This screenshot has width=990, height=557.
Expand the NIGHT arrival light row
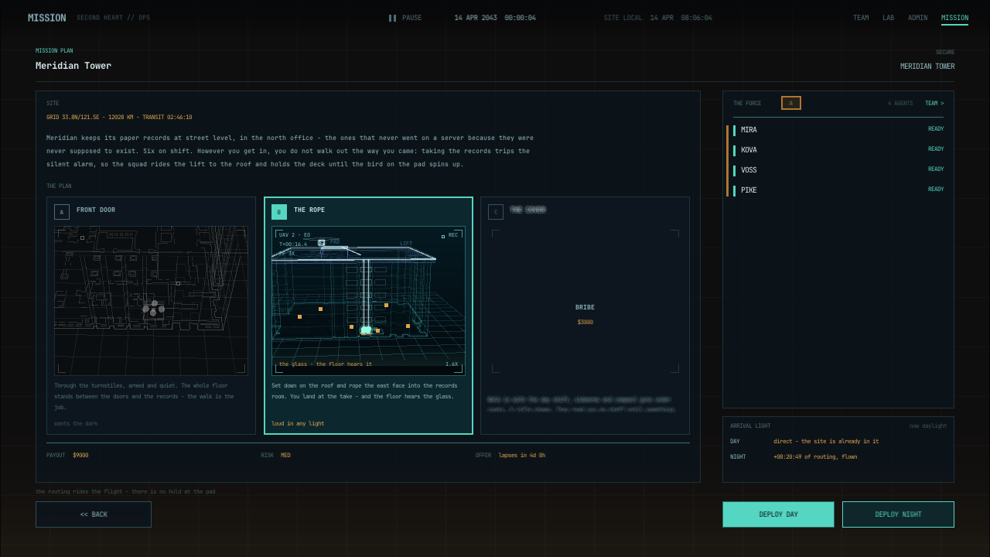pyautogui.click(x=838, y=457)
